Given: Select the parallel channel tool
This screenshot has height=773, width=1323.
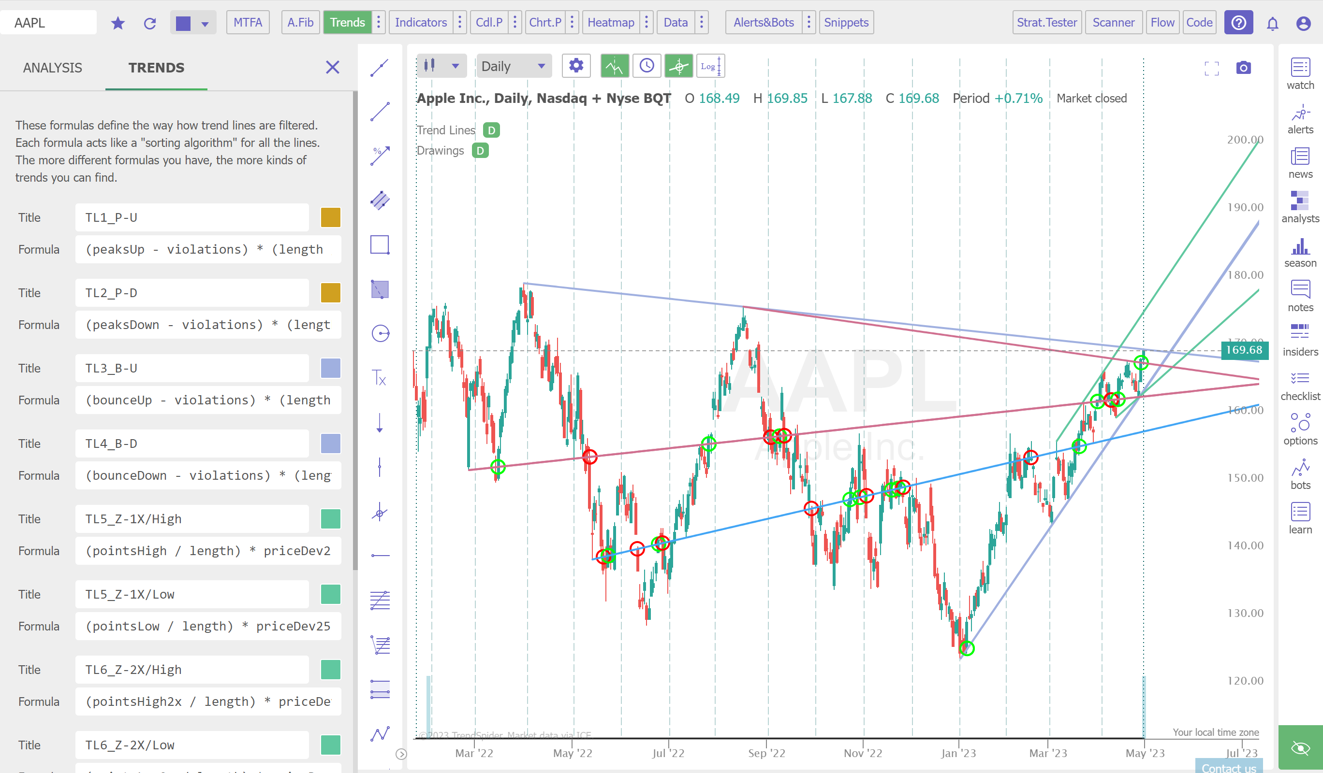Looking at the screenshot, I should tap(380, 200).
